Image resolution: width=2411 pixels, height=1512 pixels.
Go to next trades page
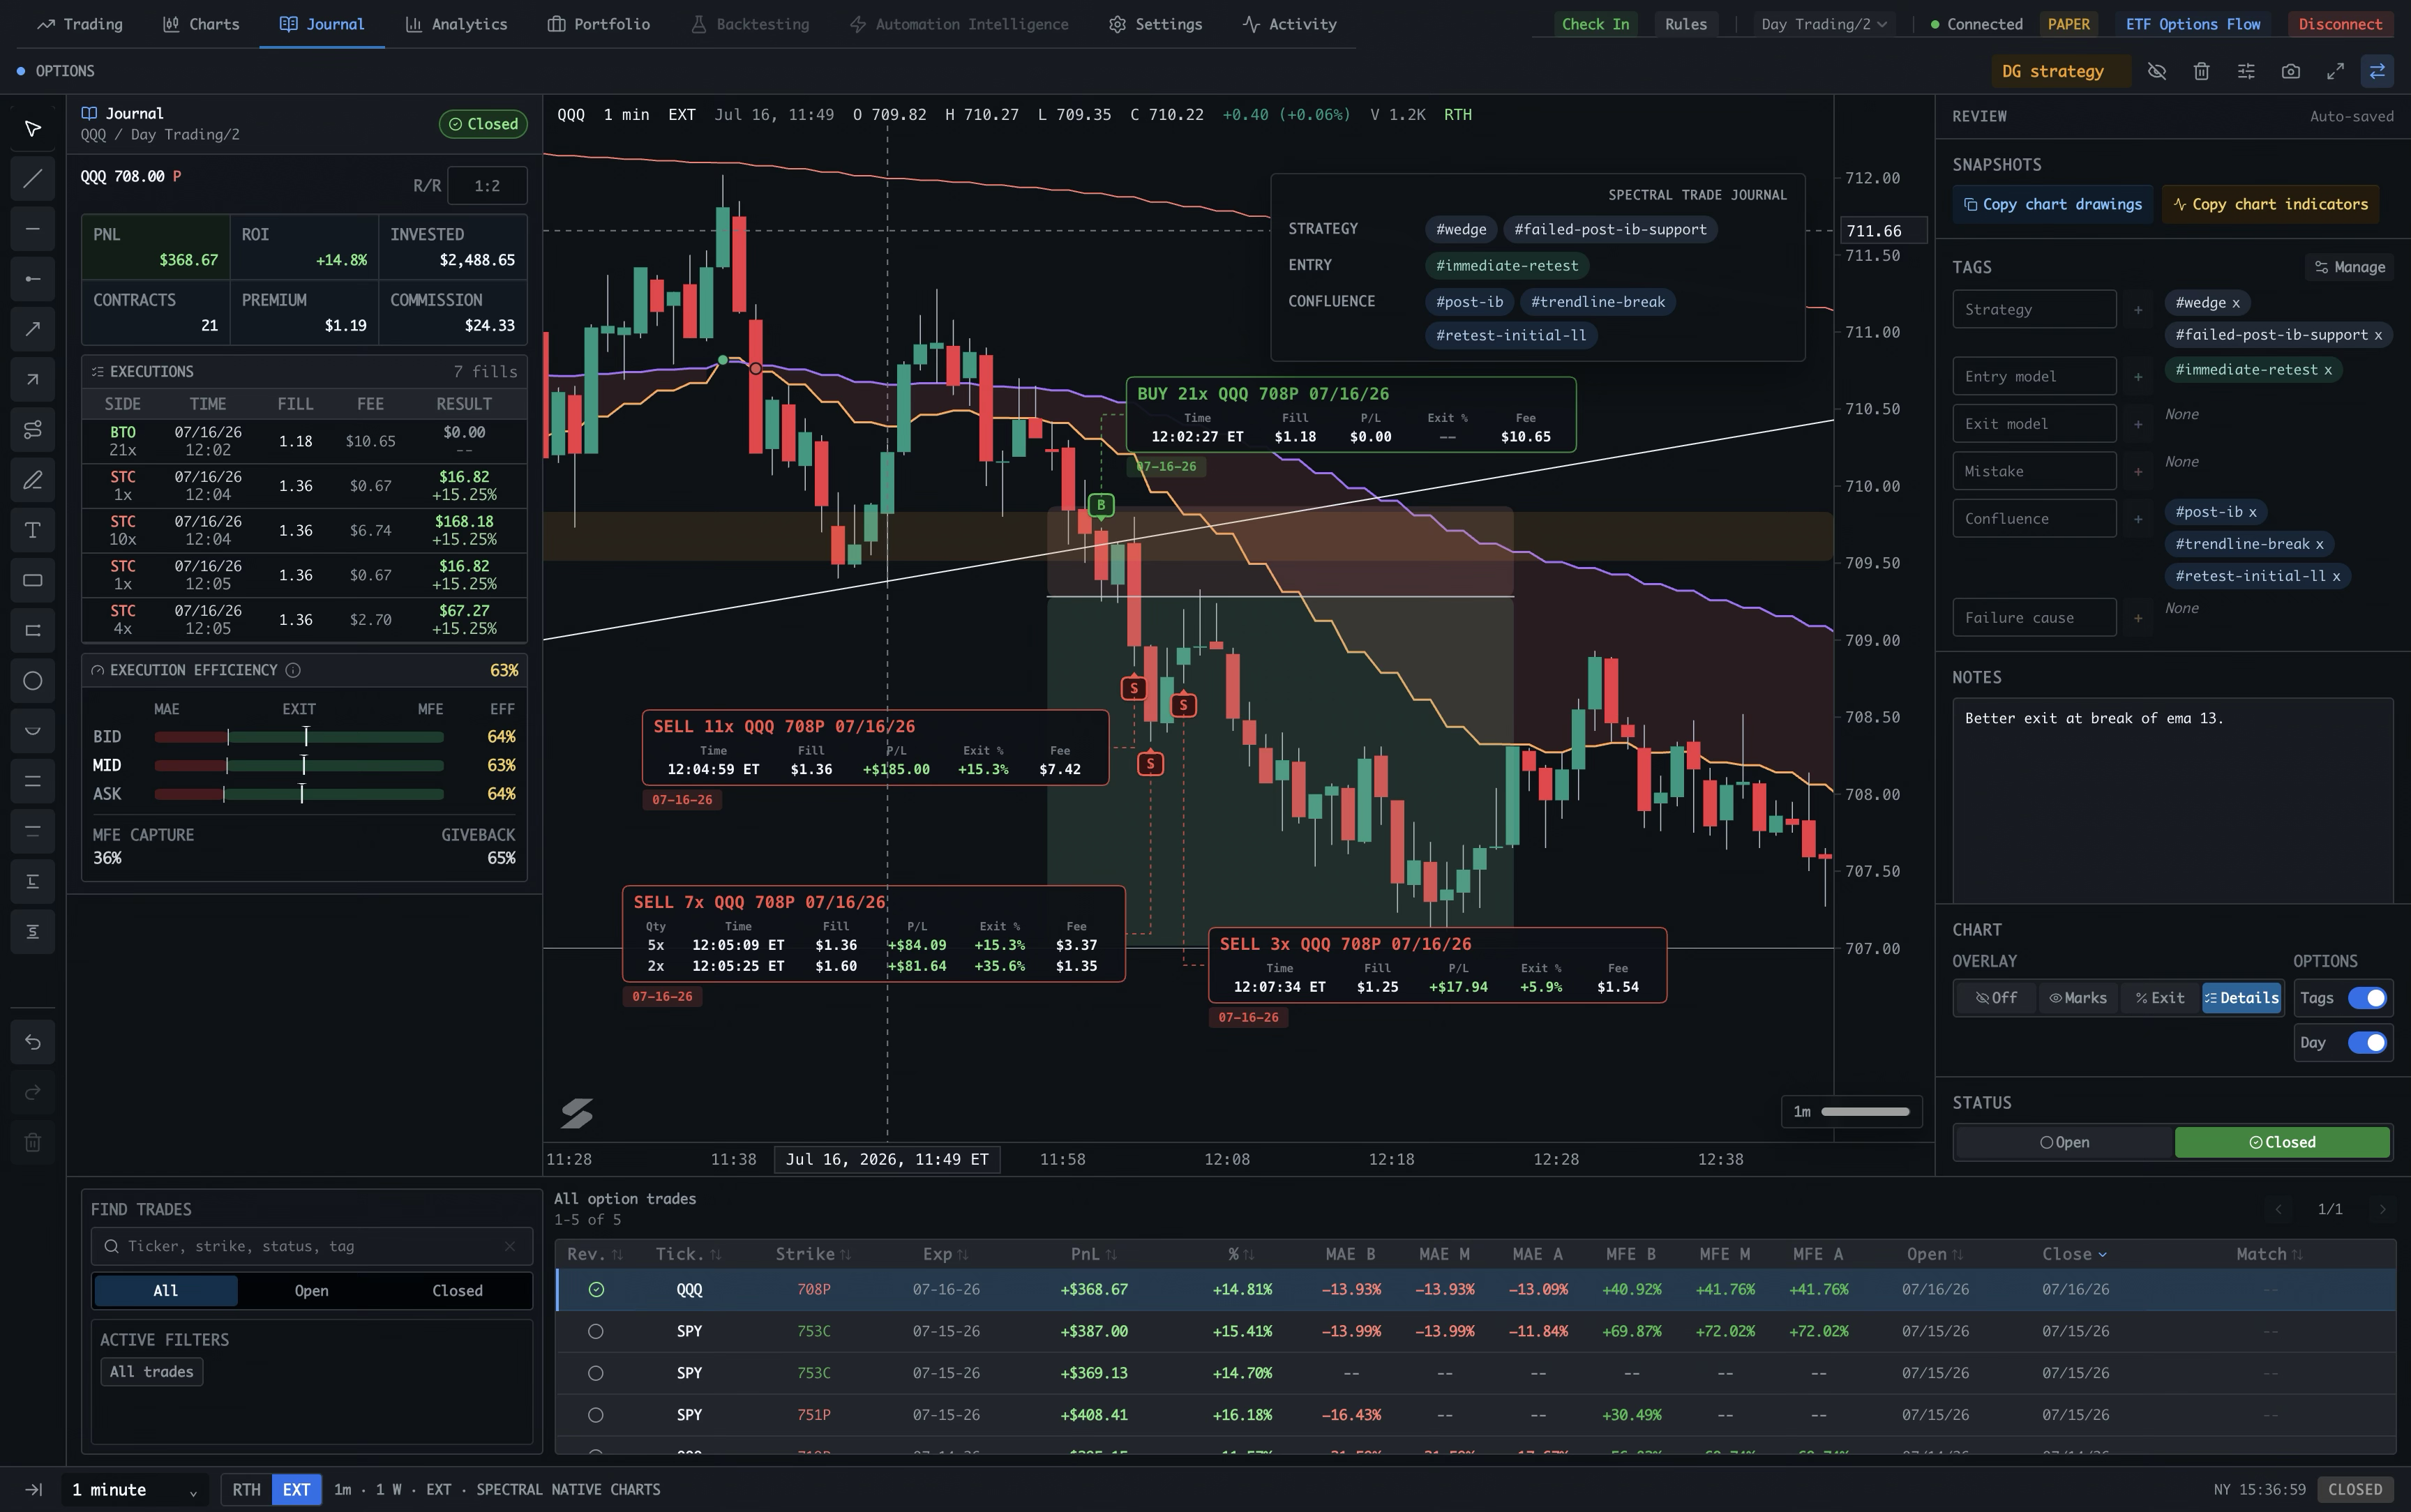[2382, 1209]
